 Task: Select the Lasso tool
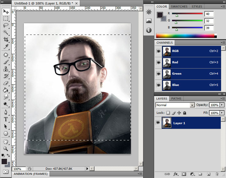(6, 25)
